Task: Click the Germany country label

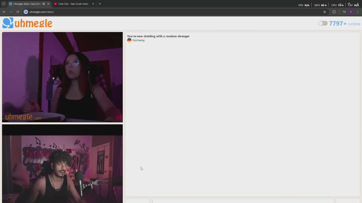Action: 139,40
